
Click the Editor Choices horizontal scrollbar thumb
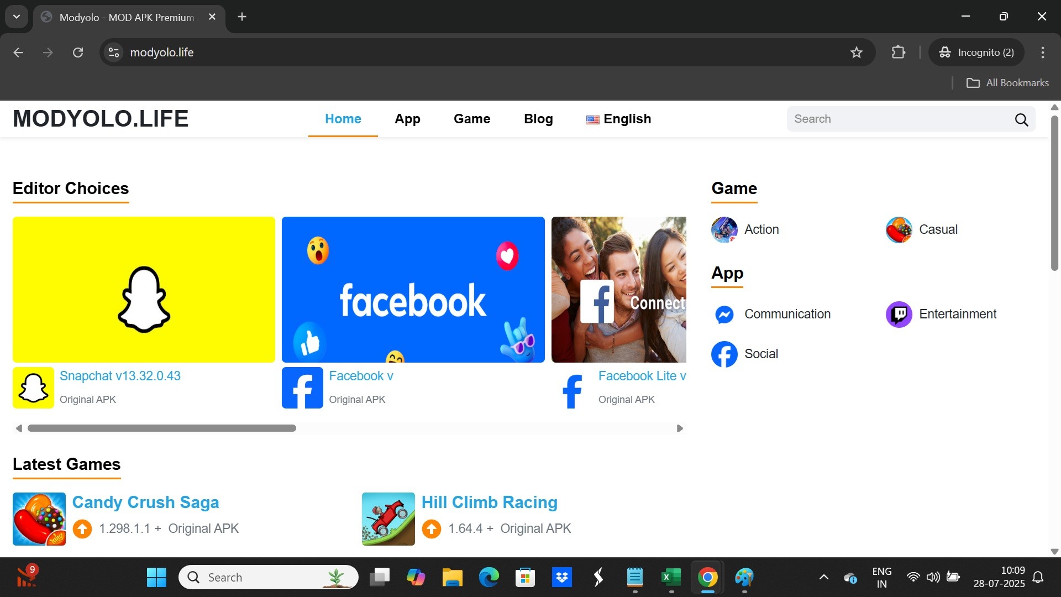(x=161, y=428)
